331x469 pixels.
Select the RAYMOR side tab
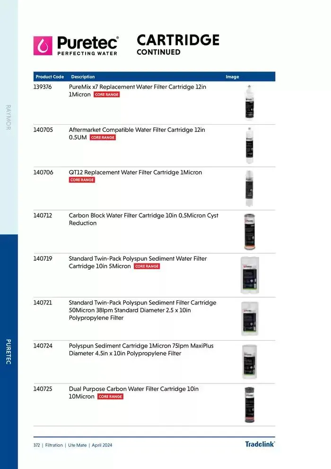point(9,117)
